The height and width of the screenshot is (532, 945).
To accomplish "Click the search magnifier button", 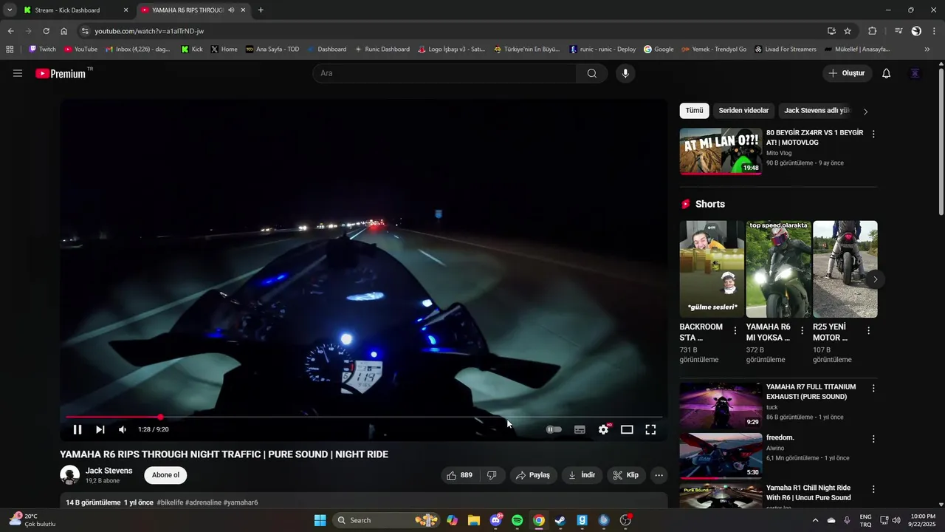I will coord(592,73).
